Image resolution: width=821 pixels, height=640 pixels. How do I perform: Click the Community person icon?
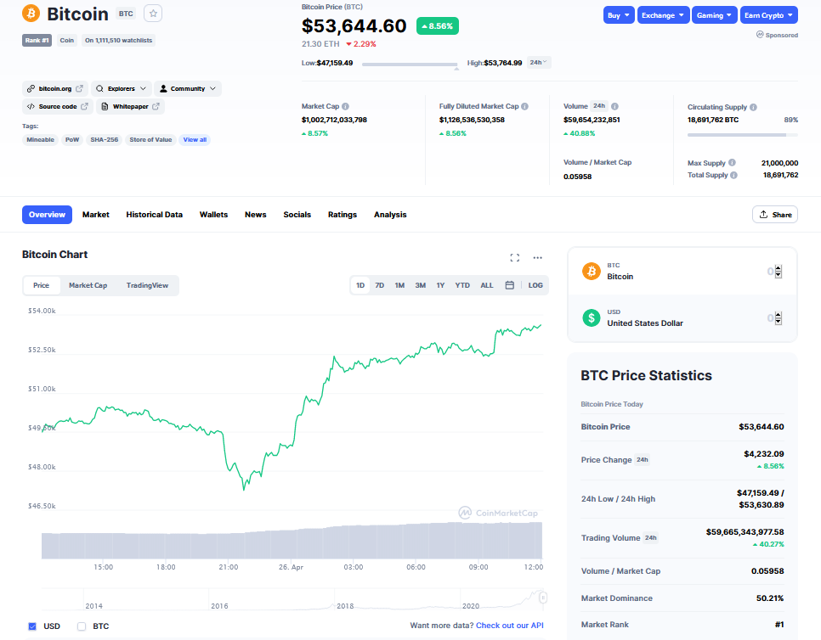pyautogui.click(x=163, y=88)
